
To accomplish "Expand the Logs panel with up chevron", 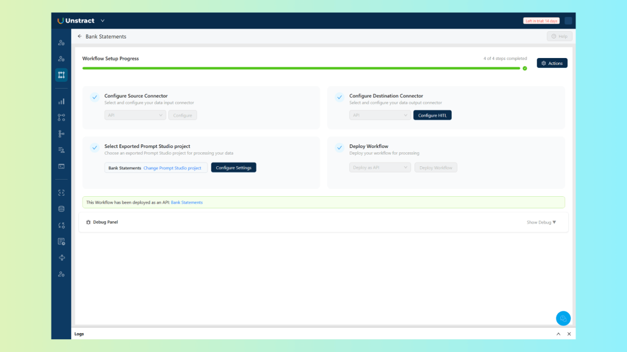I will [558, 334].
